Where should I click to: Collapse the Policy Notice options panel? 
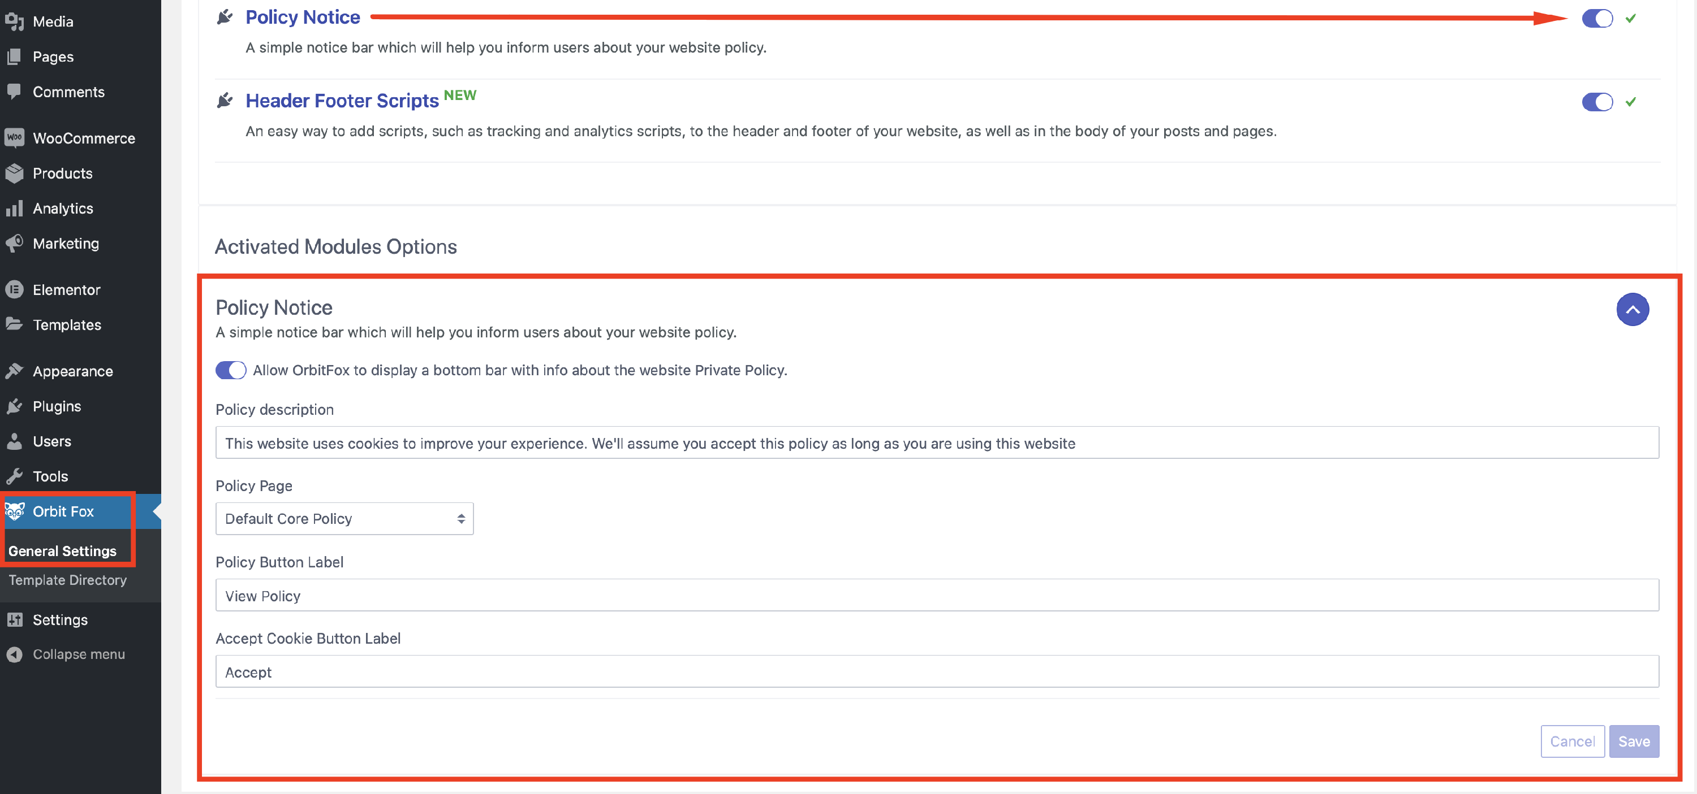tap(1633, 310)
